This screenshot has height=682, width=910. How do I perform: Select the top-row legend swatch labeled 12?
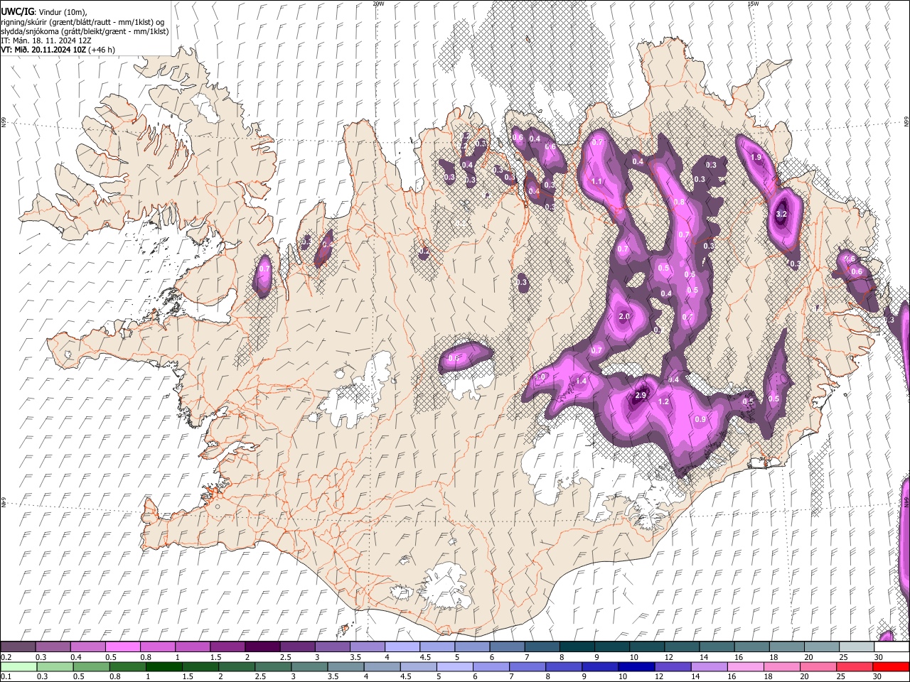pos(682,647)
